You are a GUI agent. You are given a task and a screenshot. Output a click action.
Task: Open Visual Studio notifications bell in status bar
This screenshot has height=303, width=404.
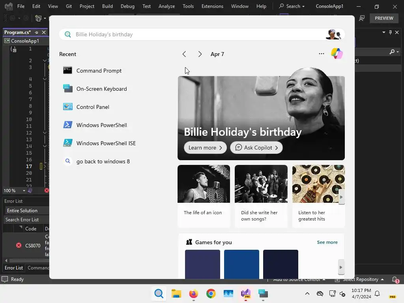pyautogui.click(x=395, y=279)
